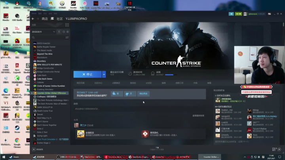Open the Steam menu in the menu bar
The width and height of the screenshot is (285, 160).
click(34, 13)
